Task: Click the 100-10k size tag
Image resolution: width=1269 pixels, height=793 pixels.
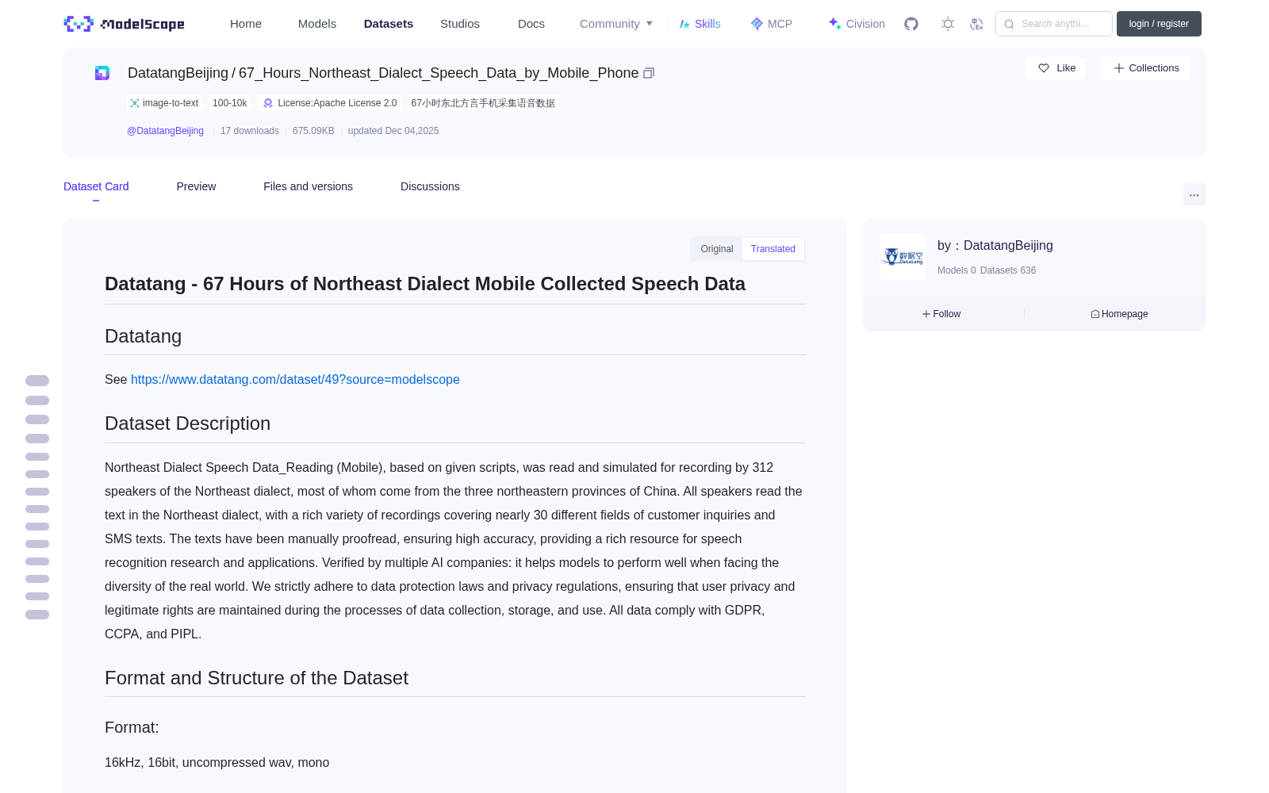Action: click(x=230, y=103)
